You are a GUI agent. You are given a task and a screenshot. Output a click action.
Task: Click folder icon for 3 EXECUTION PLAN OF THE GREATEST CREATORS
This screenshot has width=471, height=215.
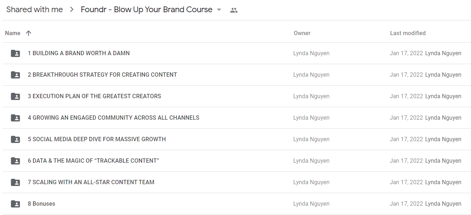click(x=15, y=96)
